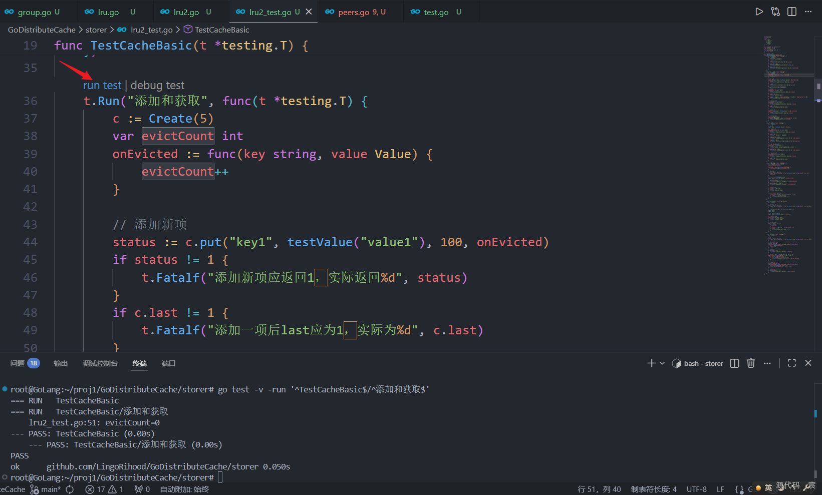The width and height of the screenshot is (822, 495).
Task: Open terminal panel more actions ellipsis
Action: click(767, 363)
